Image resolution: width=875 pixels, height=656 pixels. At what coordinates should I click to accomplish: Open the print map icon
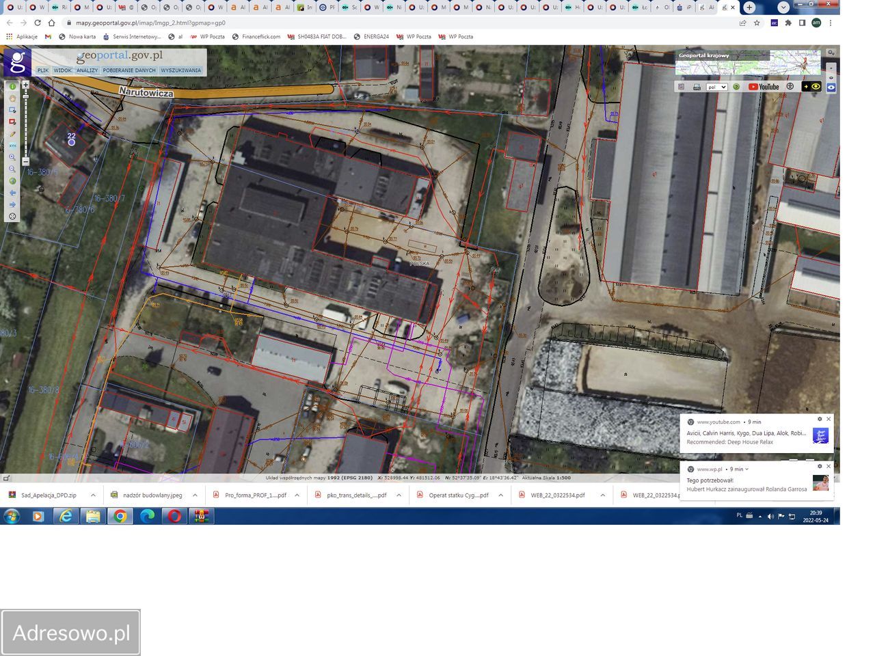pos(697,87)
